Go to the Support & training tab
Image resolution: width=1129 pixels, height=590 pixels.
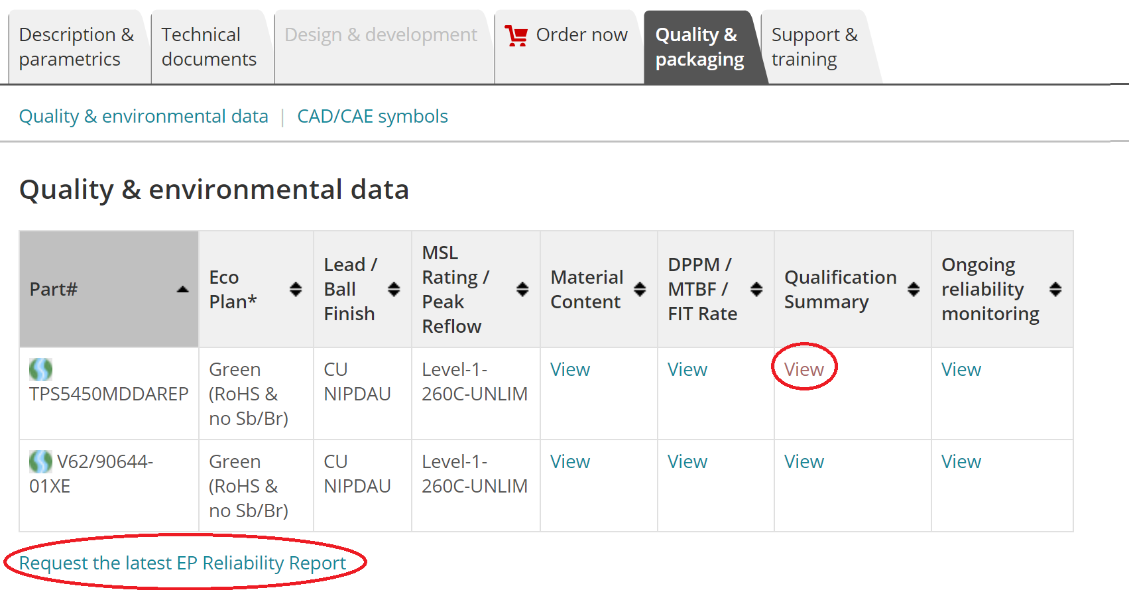(814, 47)
